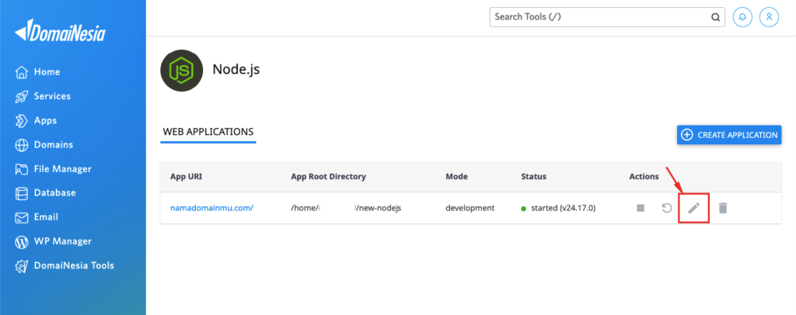Click the App Root Directory header

pos(329,177)
